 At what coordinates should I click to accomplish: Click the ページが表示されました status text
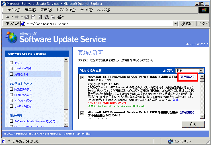(x=23, y=141)
